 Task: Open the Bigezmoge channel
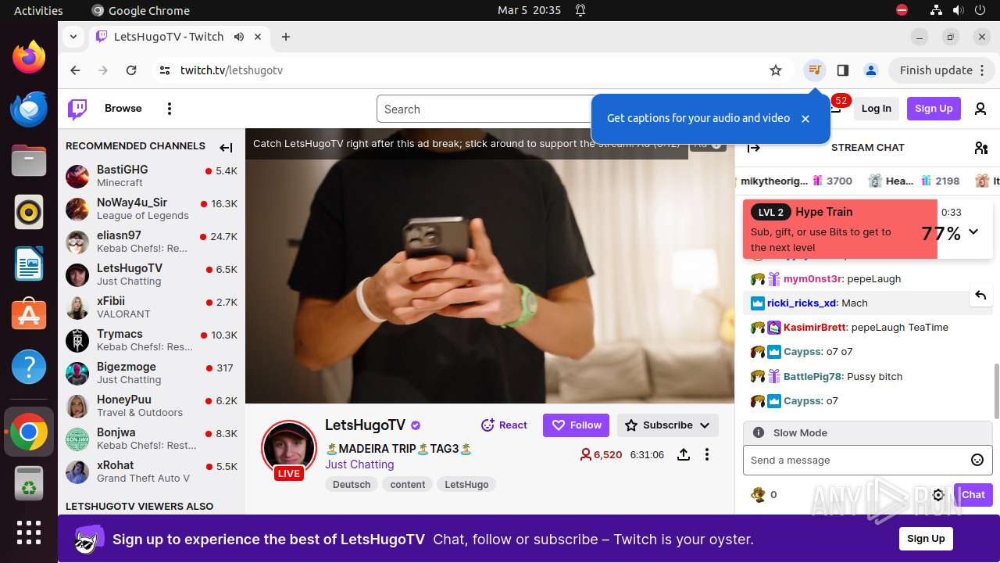[x=152, y=373]
